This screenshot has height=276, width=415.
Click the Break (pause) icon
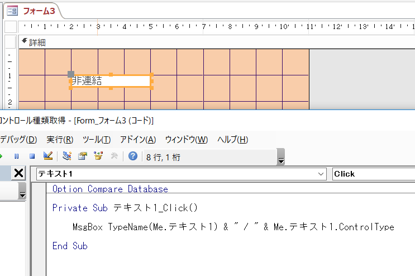click(x=16, y=156)
